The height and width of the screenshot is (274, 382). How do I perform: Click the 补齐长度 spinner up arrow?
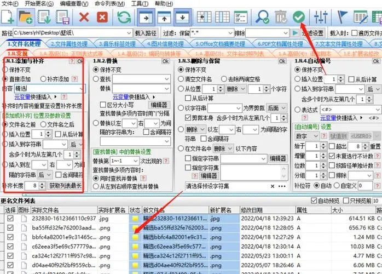tap(42, 184)
